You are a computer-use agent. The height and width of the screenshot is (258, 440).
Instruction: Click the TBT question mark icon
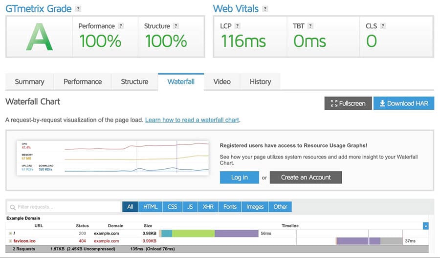[x=310, y=26]
